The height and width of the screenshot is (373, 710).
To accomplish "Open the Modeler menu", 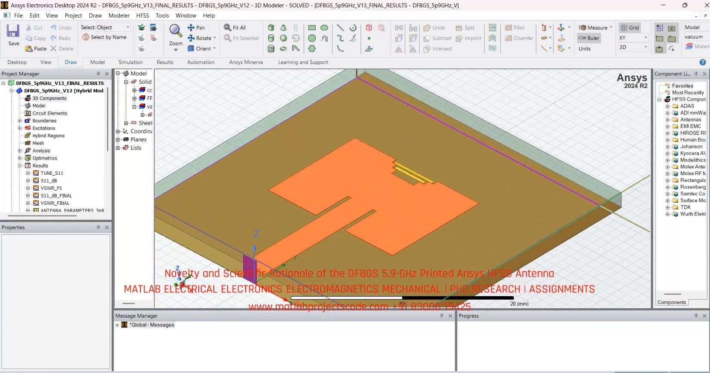I will pos(119,15).
